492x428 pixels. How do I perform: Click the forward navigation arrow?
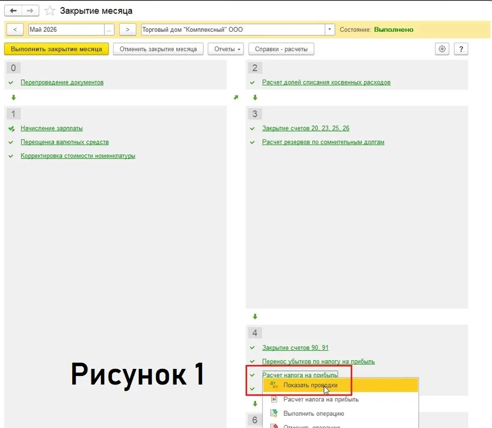30,11
